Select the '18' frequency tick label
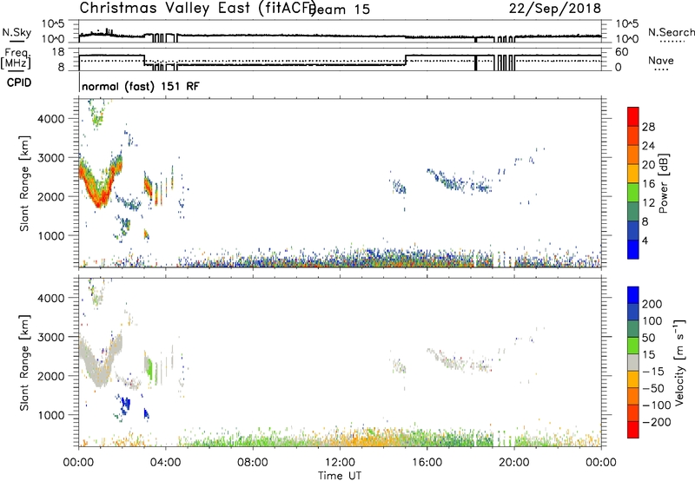 (59, 52)
